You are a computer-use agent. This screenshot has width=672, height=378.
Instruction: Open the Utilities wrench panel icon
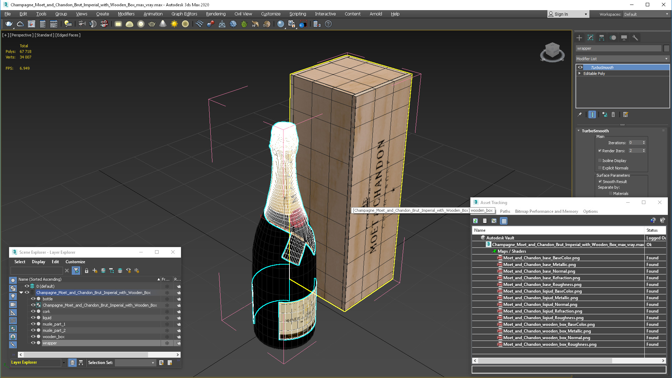pyautogui.click(x=635, y=38)
